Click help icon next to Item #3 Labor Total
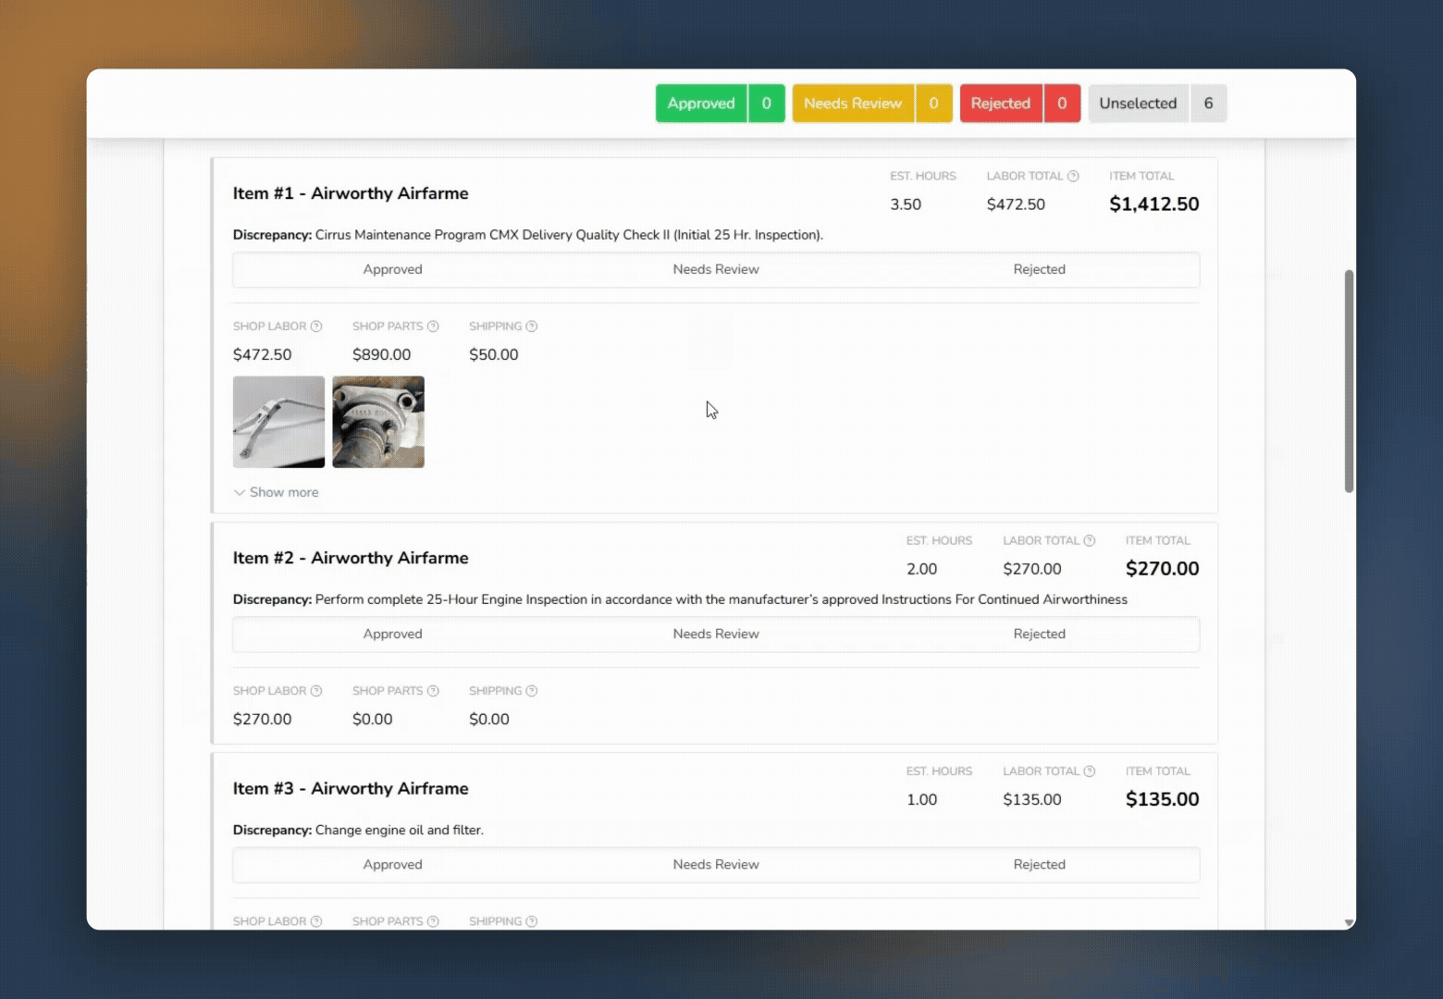 [1090, 771]
